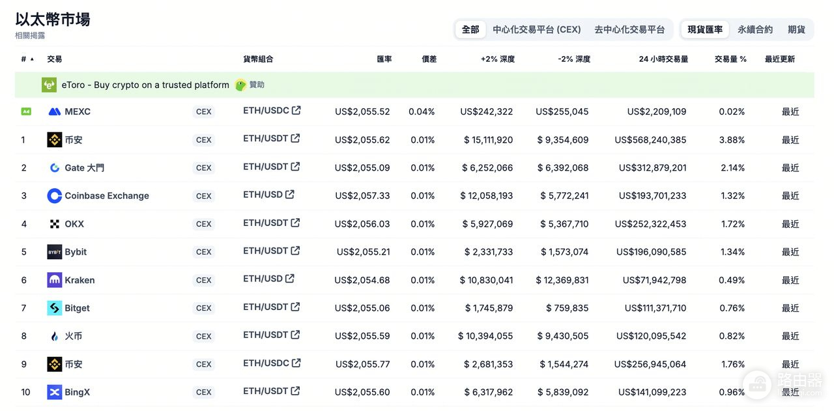Click the eToro logo icon in the sponsored banner

coord(49,85)
